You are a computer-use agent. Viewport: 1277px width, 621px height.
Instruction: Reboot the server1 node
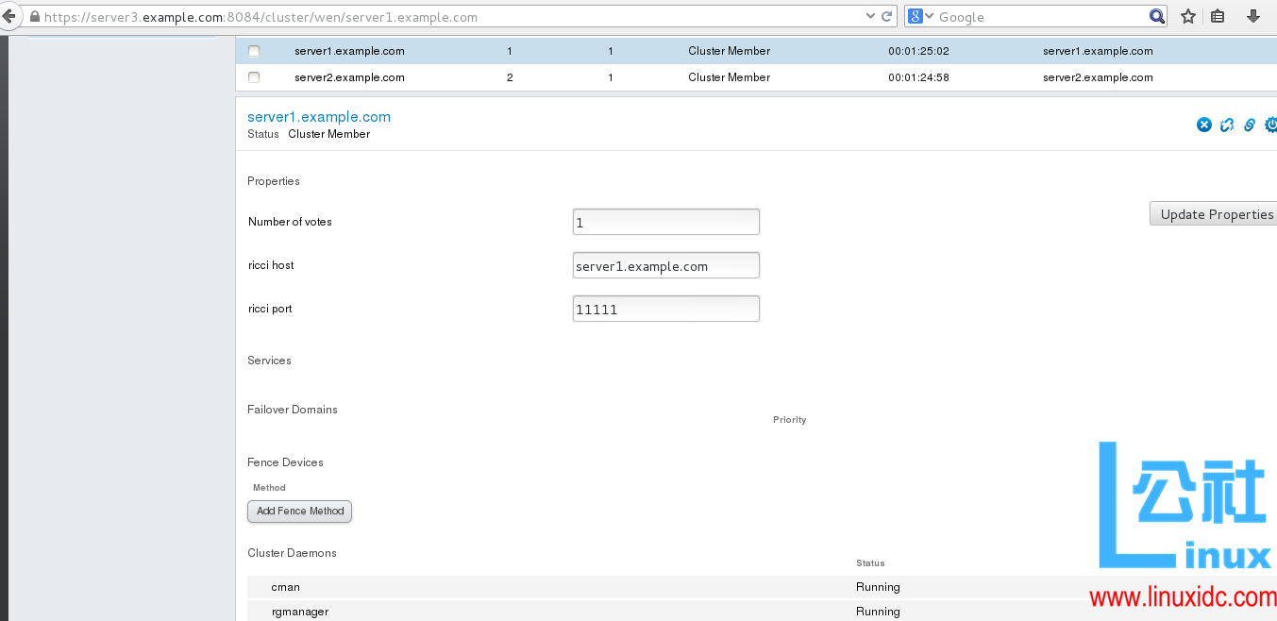click(x=1271, y=124)
